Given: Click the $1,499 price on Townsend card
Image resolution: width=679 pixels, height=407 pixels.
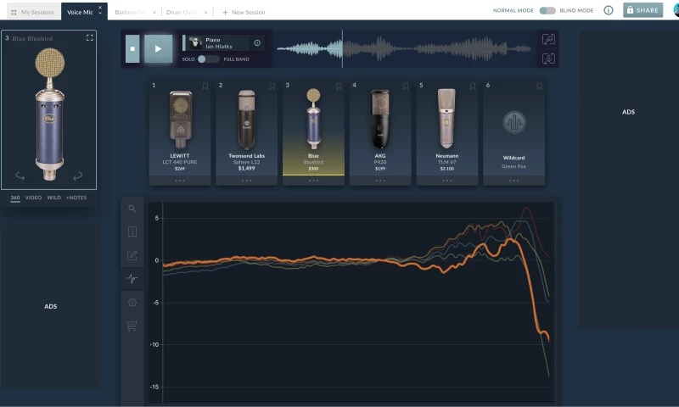Looking at the screenshot, I should tap(246, 168).
